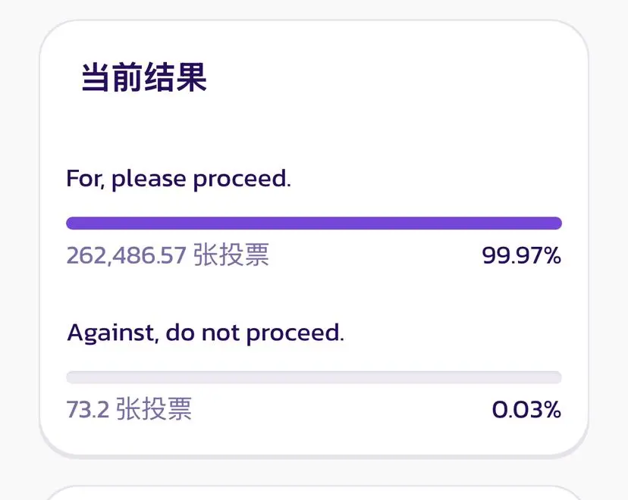Click the "262,486.57 张投票" vote count
Image resolution: width=628 pixels, height=500 pixels.
point(168,256)
